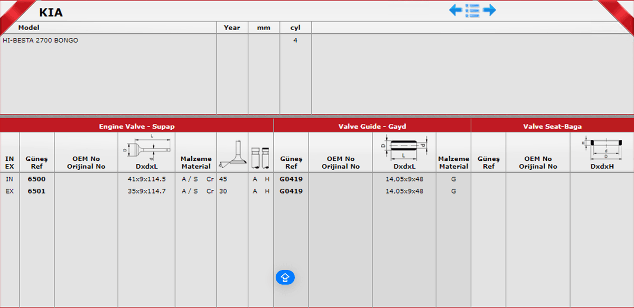Click A / S material in 6500 row
634x308 pixels.
coord(190,179)
